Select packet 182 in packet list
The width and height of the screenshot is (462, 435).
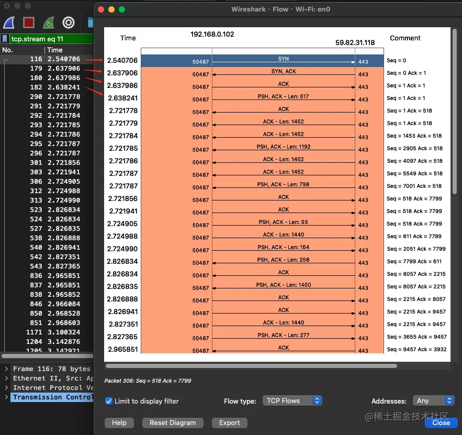coord(47,87)
